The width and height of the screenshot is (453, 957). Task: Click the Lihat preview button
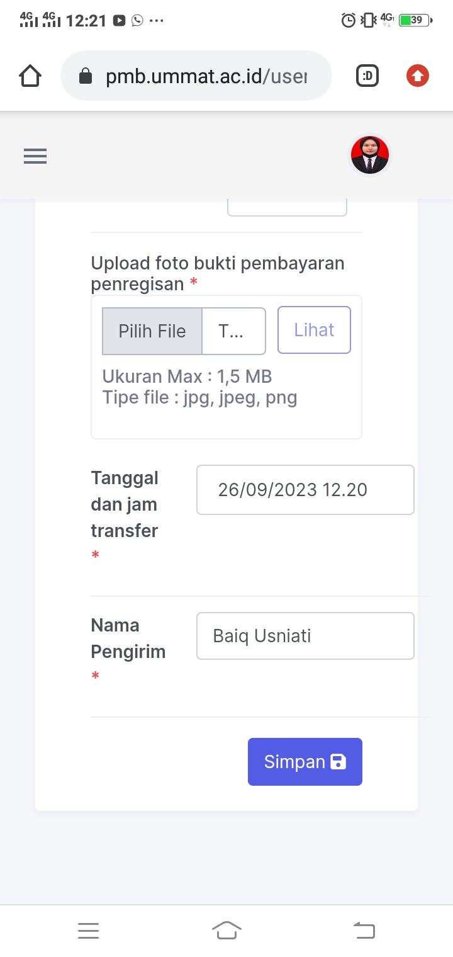pyautogui.click(x=314, y=330)
